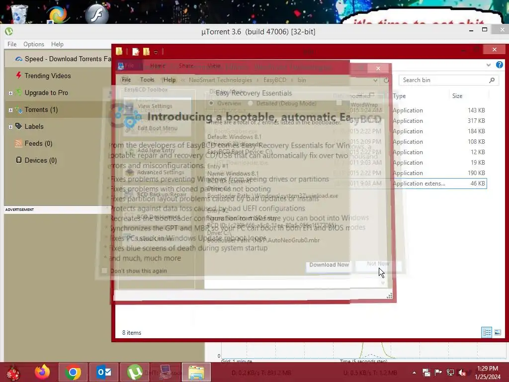Screen dimensions: 509x382
Task: Switch to µTorrent taskbar button
Action: (x=134, y=372)
